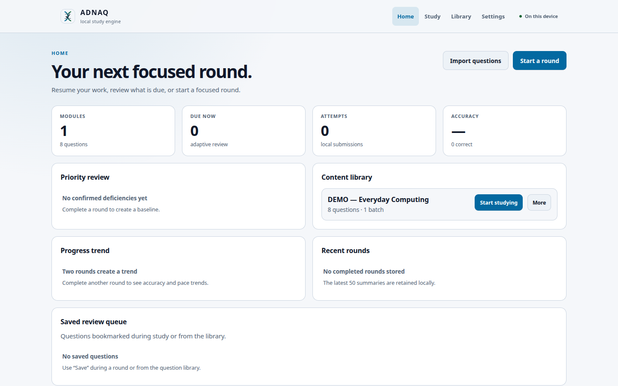Switch to the Study tab
The image size is (618, 386).
tap(432, 16)
